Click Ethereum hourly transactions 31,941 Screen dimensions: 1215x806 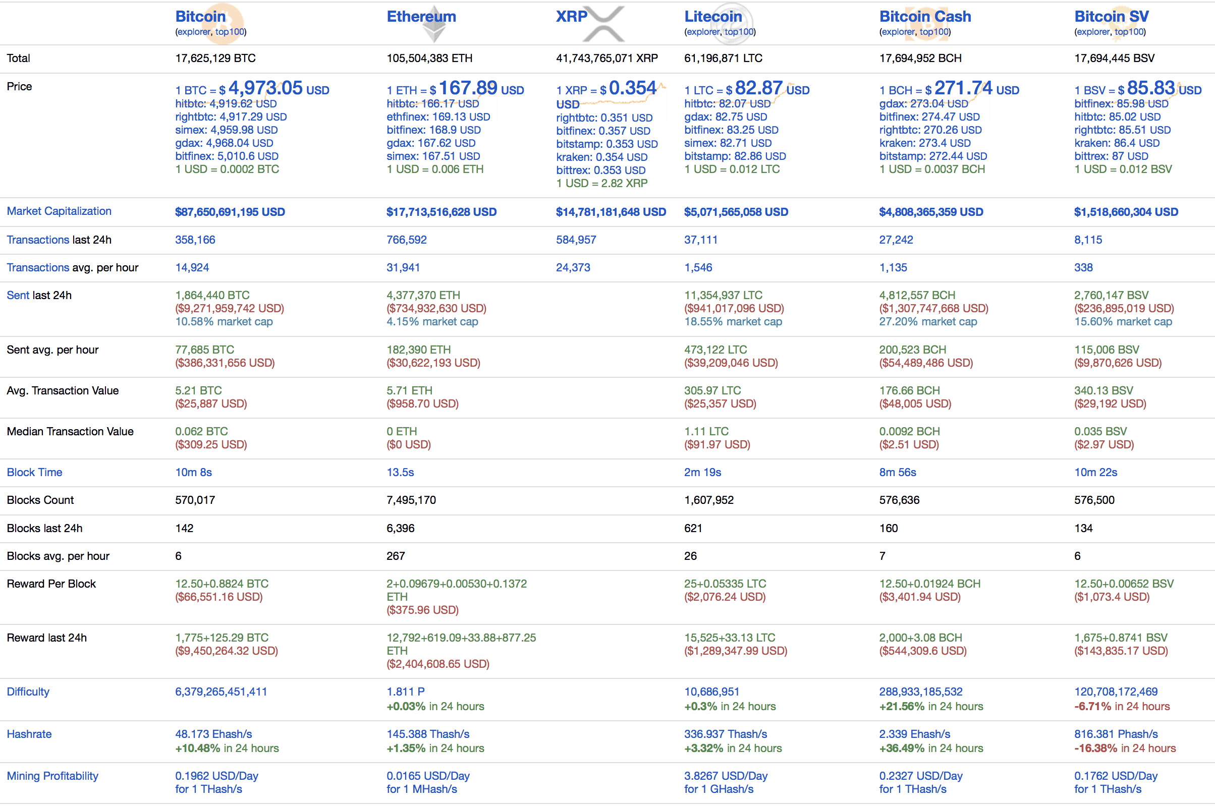[x=403, y=268]
